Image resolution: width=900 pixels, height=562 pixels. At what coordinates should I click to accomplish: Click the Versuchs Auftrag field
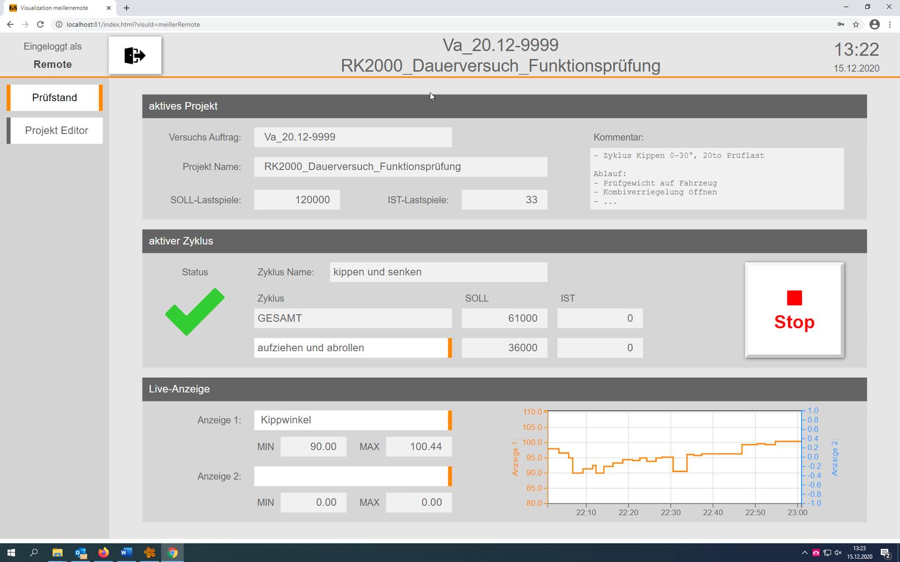point(353,137)
